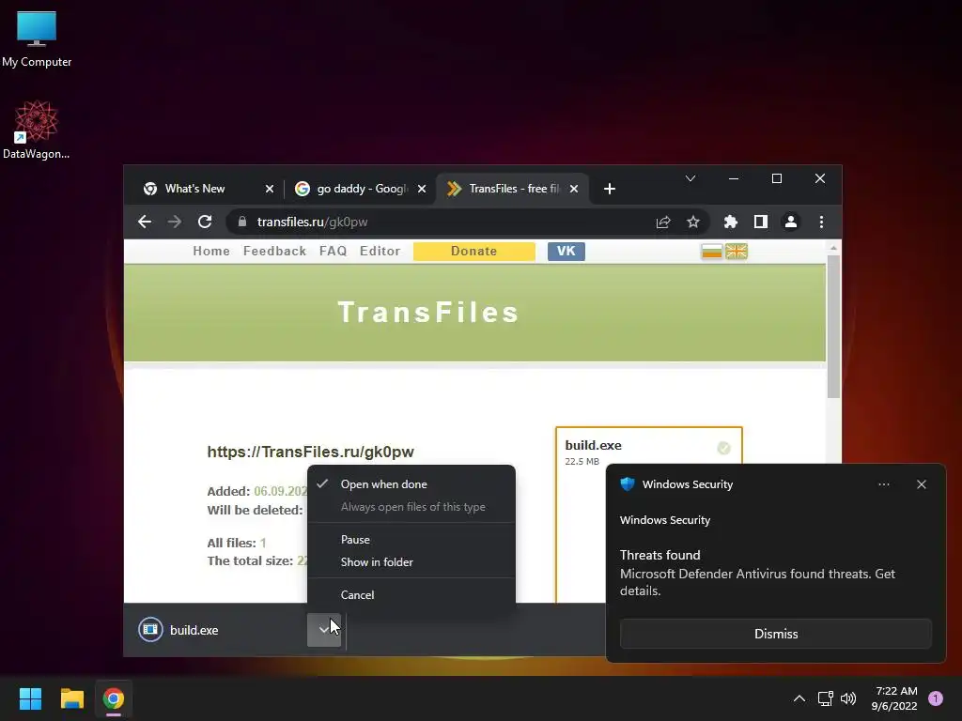The image size is (962, 721).
Task: Collapse build.exe download options chevron
Action: coord(324,630)
